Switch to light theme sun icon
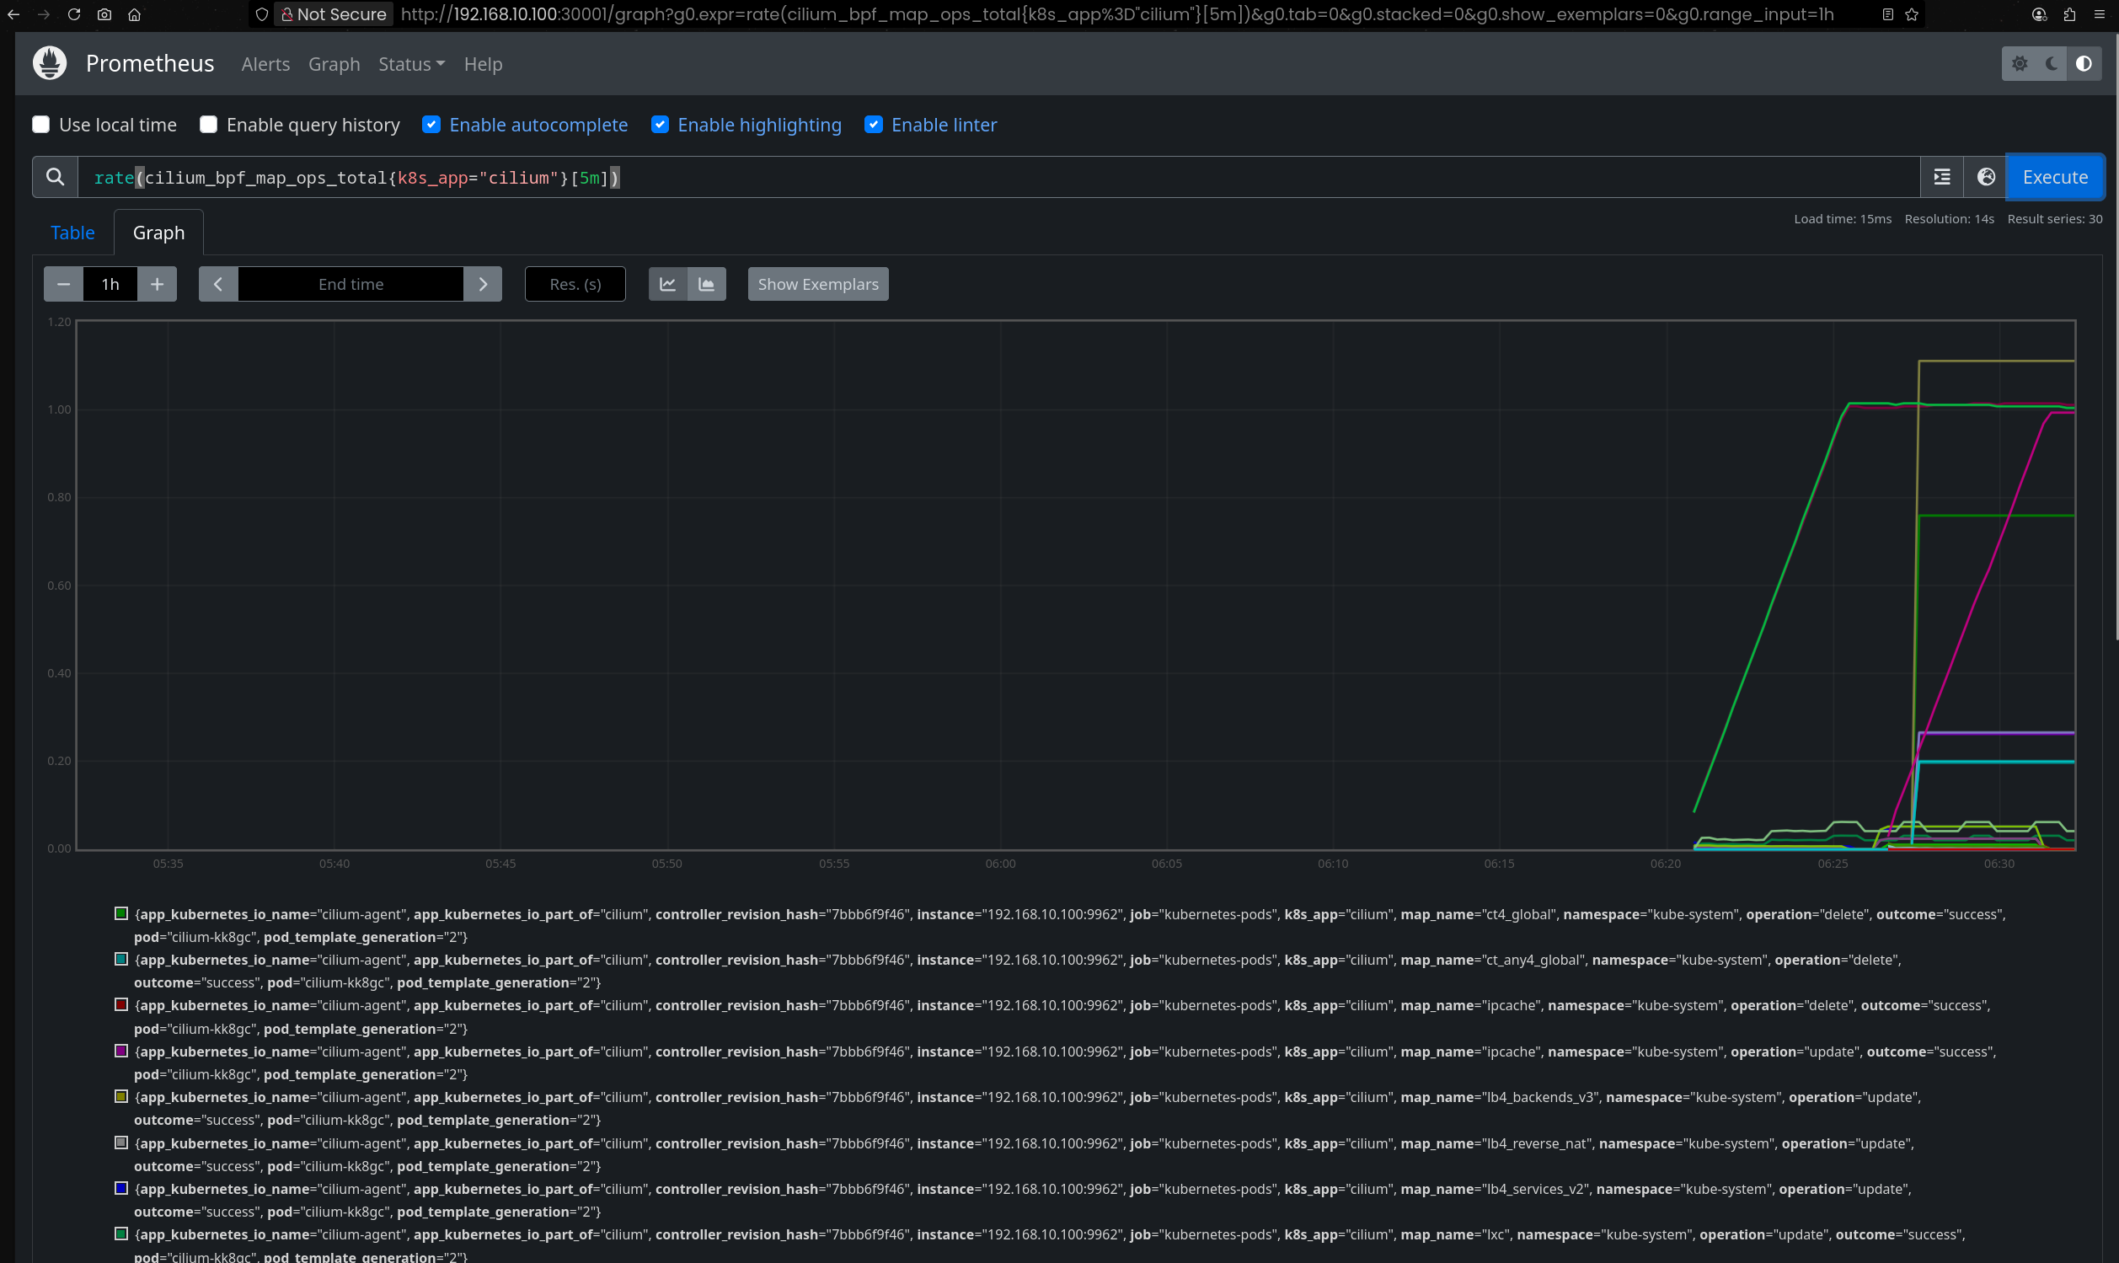Image resolution: width=2119 pixels, height=1263 pixels. (2020, 64)
